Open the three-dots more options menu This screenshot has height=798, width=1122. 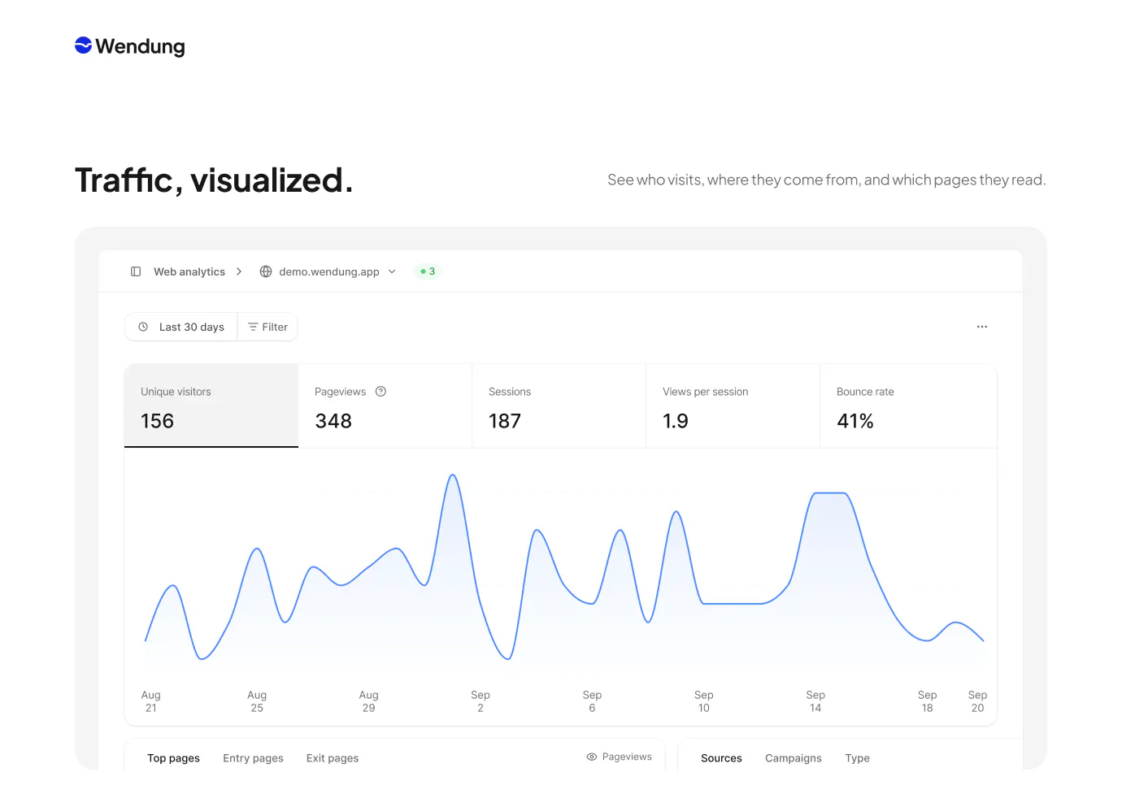(x=982, y=327)
